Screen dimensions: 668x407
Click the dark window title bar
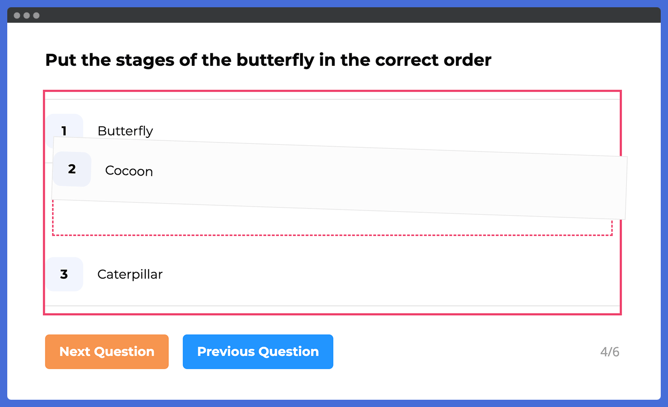(334, 15)
